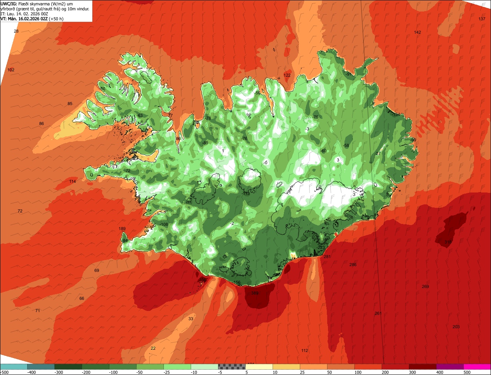Screen dimensions: 491x375
Task: Click the map value -63
Action: coord(140,115)
